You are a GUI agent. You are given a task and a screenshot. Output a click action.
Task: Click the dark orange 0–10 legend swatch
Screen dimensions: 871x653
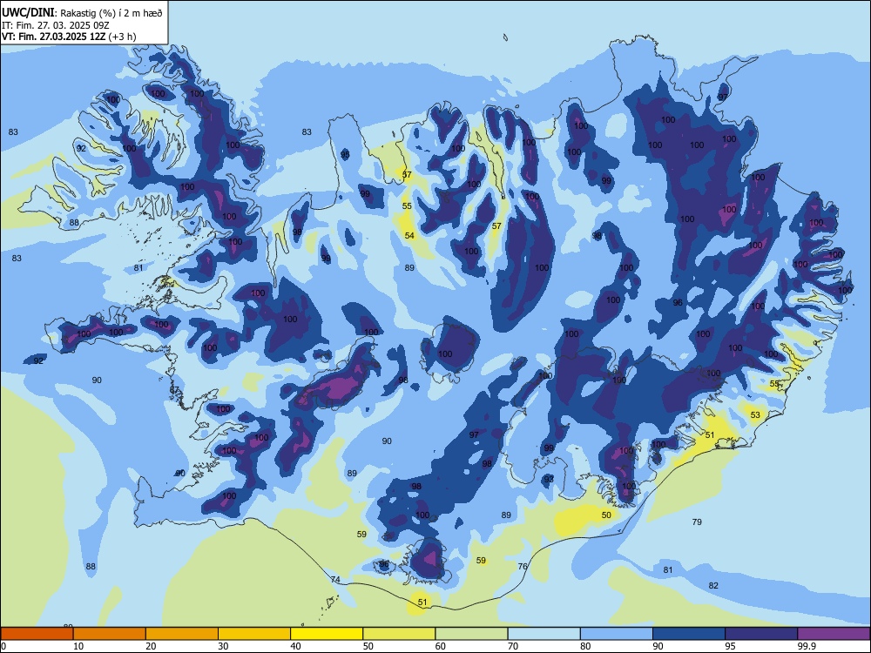pyautogui.click(x=37, y=634)
